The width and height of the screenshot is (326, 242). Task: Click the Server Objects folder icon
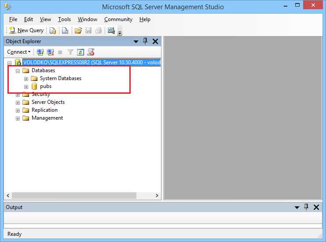click(x=26, y=102)
